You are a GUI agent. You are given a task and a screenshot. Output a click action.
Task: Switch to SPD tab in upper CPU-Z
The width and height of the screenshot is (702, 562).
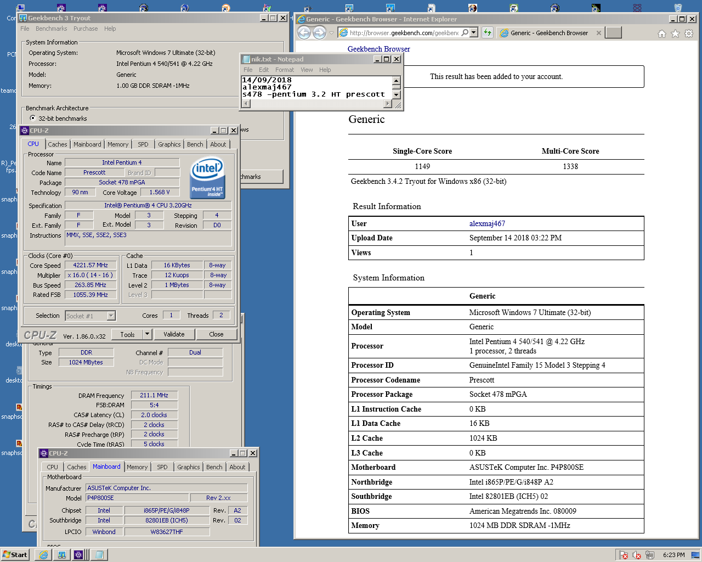click(143, 144)
